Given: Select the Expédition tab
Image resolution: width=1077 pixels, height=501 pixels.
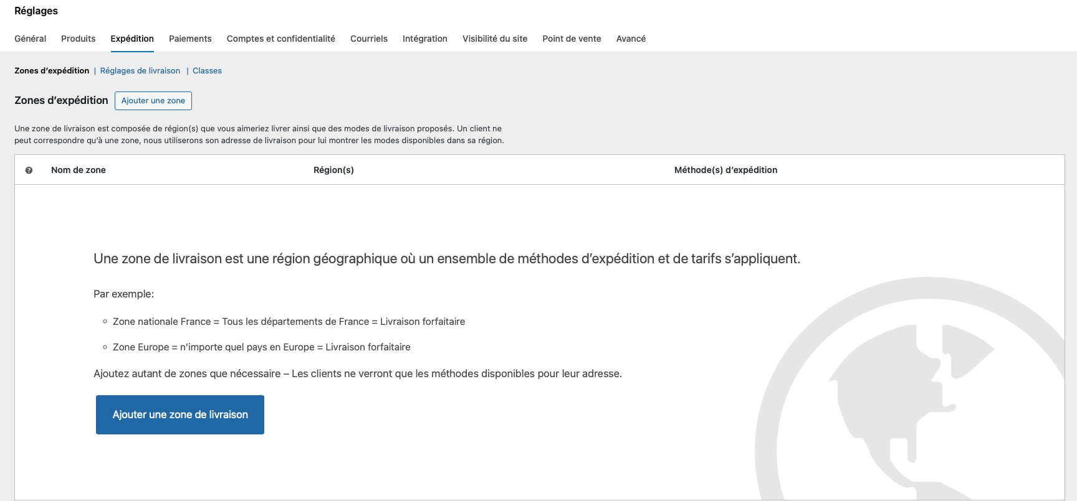Looking at the screenshot, I should point(132,39).
